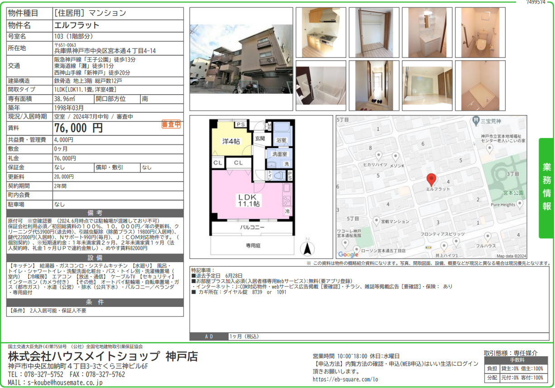Click the 38.96㎡ floor area value
Viewport: 555px width, 388px height.
(x=64, y=99)
